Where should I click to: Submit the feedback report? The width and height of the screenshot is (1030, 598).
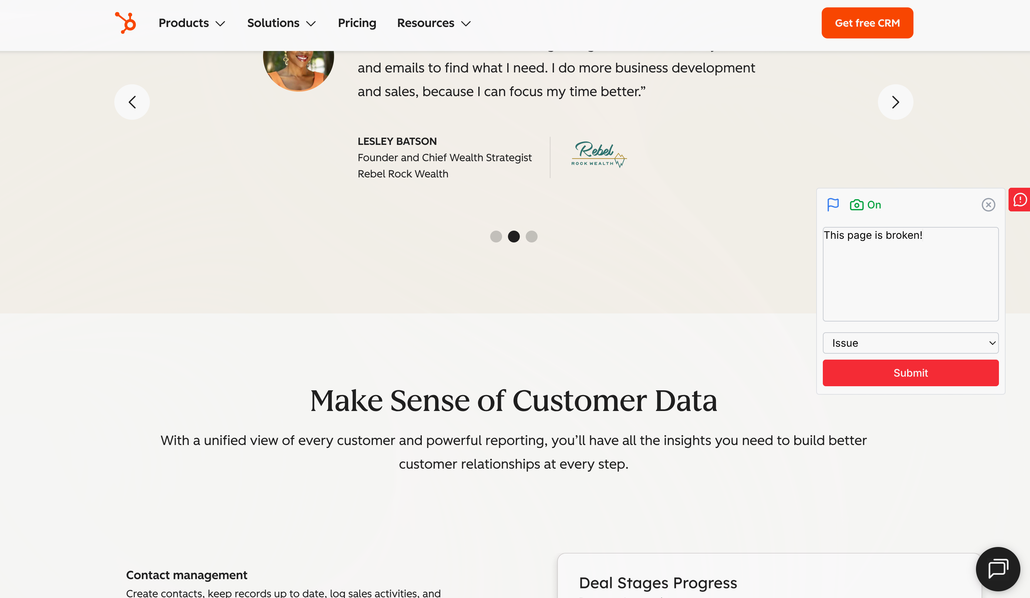[x=910, y=373]
